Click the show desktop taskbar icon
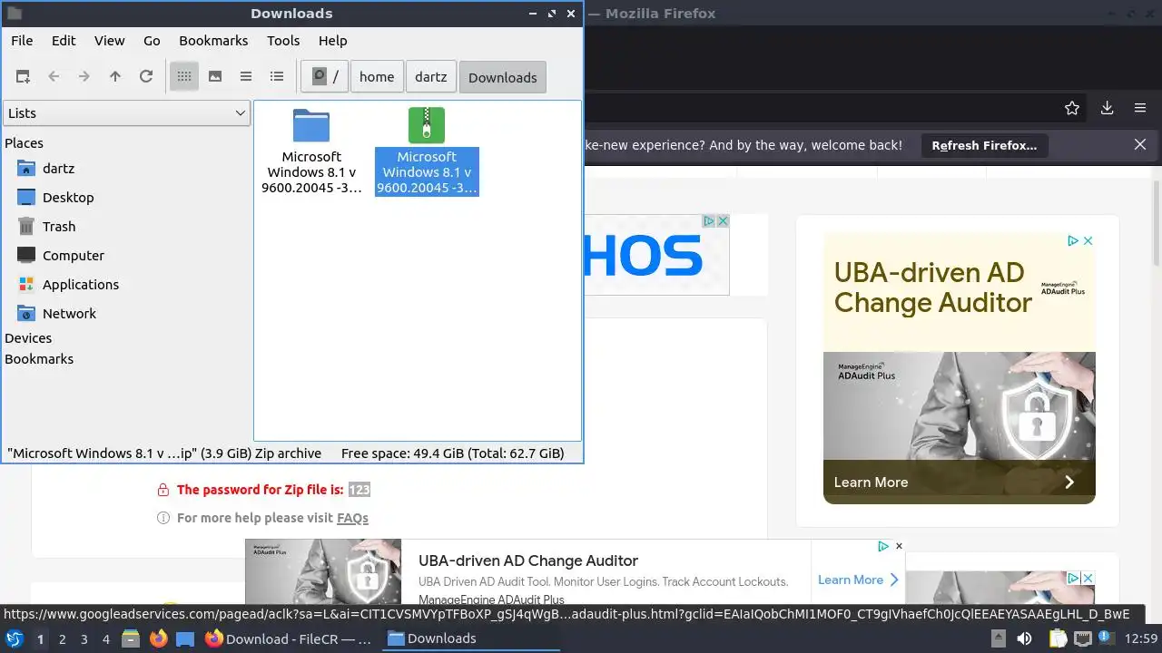This screenshot has height=653, width=1162. pyautogui.click(x=185, y=638)
